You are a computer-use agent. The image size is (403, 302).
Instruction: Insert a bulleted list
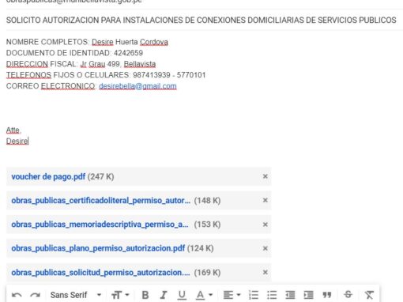272,295
